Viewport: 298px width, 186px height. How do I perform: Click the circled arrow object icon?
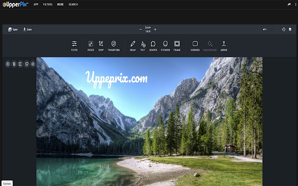(7, 64)
